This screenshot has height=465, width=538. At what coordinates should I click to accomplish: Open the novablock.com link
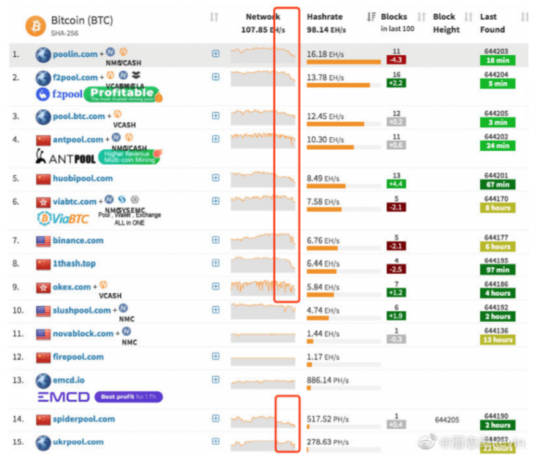[83, 334]
